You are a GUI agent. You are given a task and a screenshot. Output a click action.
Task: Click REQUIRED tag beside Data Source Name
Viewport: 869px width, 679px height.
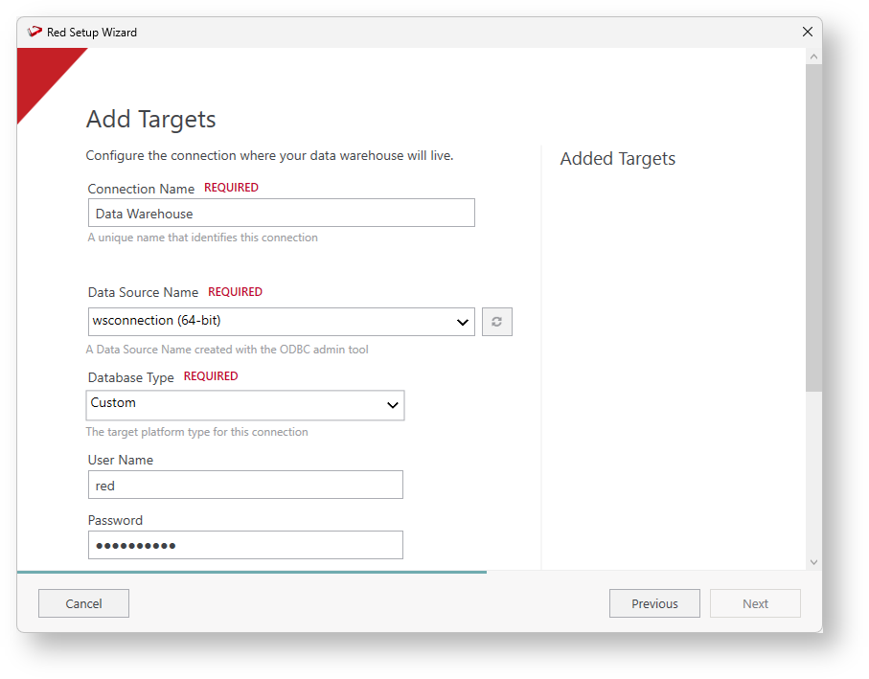(235, 292)
